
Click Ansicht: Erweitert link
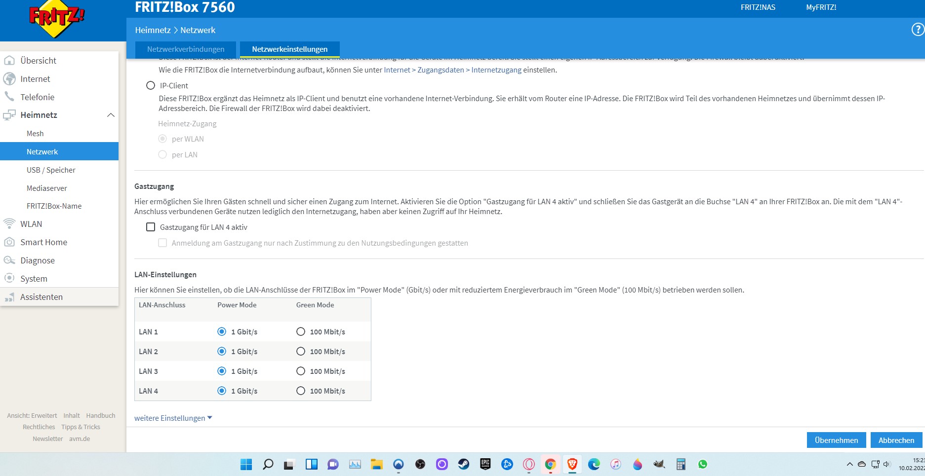(x=32, y=416)
